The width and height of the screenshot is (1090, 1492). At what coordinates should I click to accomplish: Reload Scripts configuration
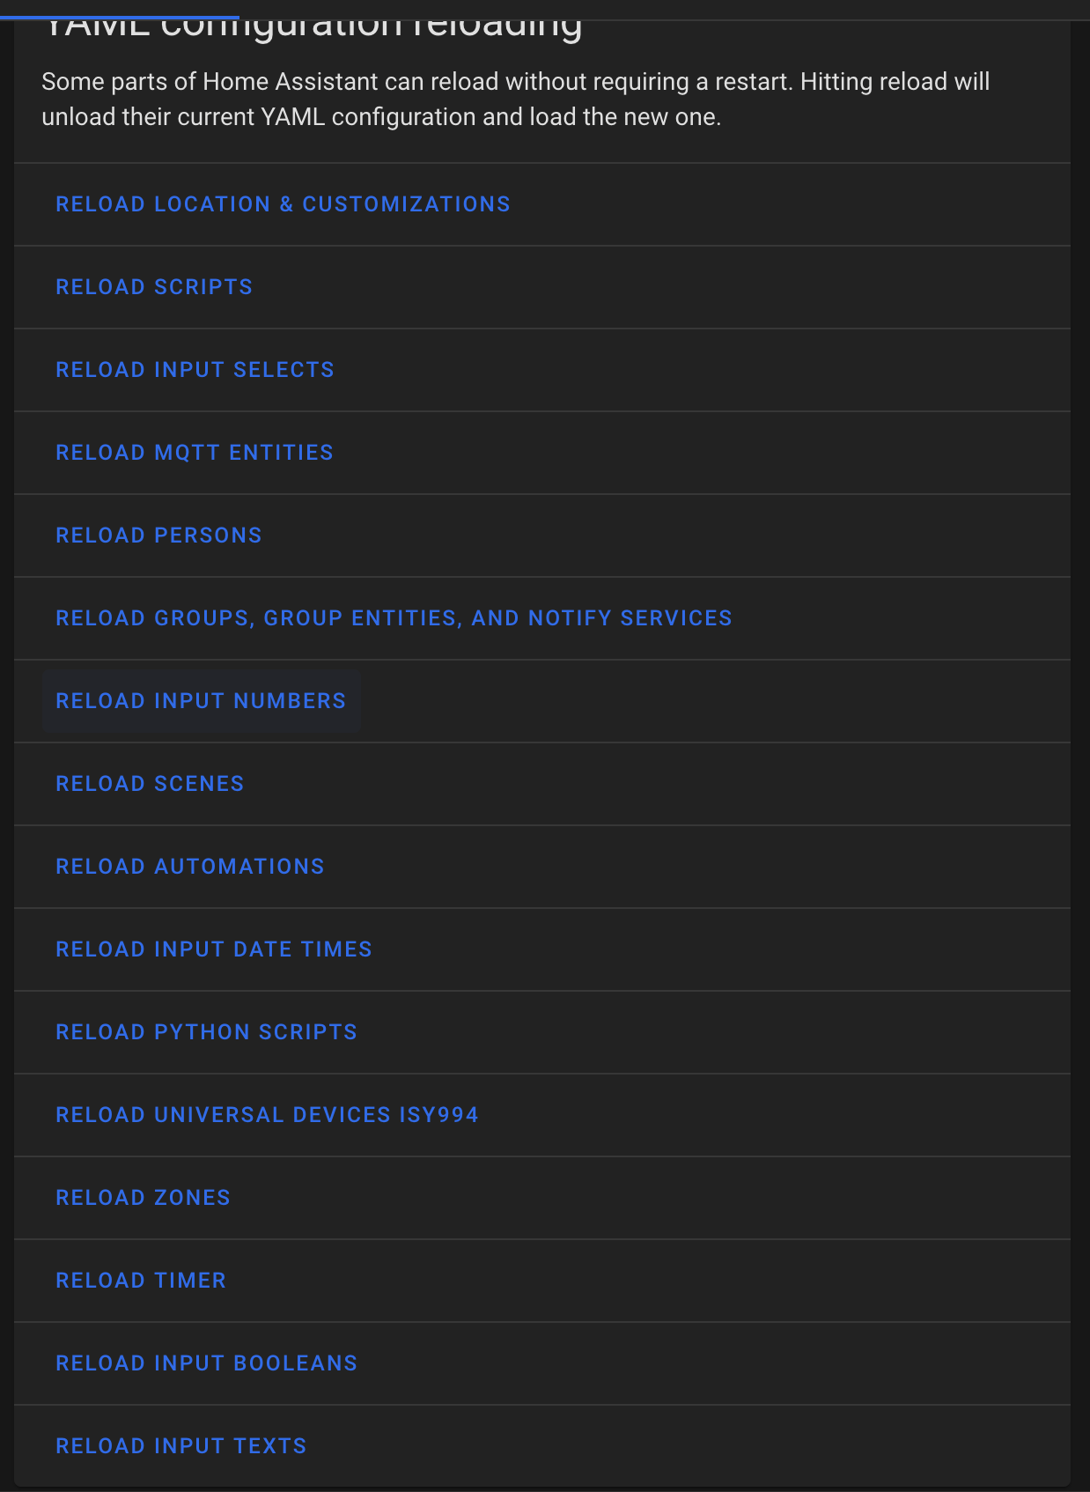point(153,286)
